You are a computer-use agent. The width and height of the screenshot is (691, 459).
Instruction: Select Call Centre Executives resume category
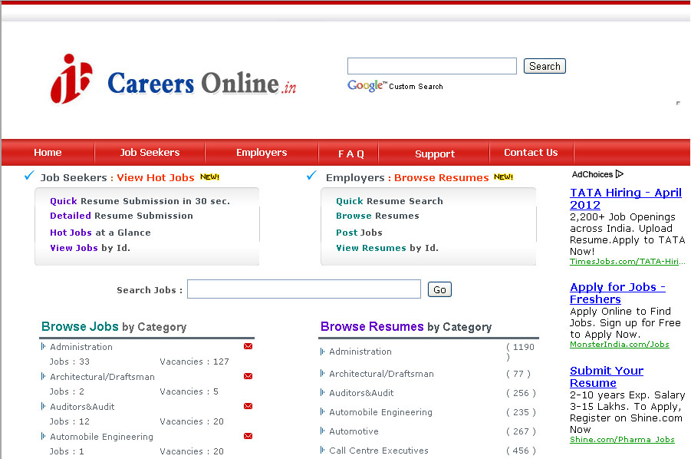click(x=379, y=451)
